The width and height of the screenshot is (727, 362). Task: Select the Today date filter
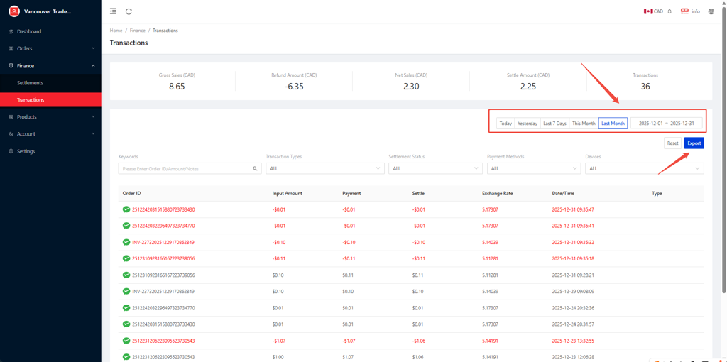(x=505, y=124)
